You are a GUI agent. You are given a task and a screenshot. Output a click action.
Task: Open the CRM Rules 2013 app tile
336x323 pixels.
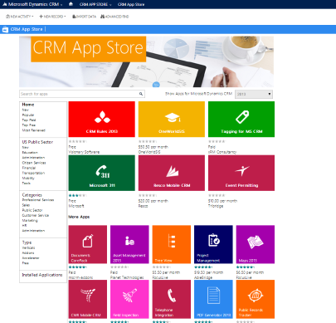(102, 119)
